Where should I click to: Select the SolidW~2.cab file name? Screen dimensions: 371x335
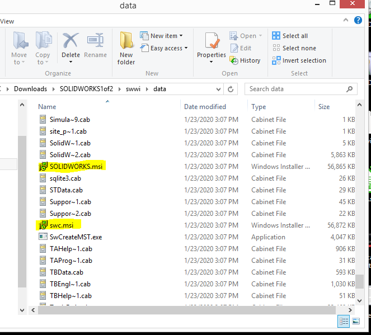70,155
